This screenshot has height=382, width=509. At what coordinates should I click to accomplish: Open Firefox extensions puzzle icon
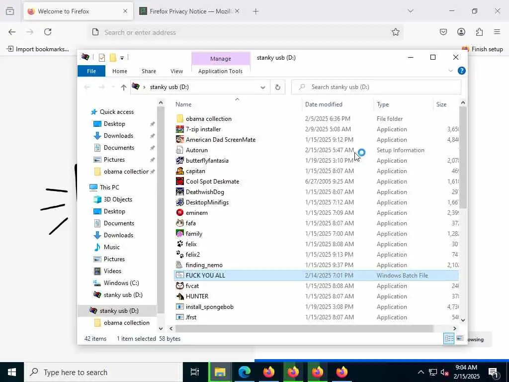click(x=479, y=32)
